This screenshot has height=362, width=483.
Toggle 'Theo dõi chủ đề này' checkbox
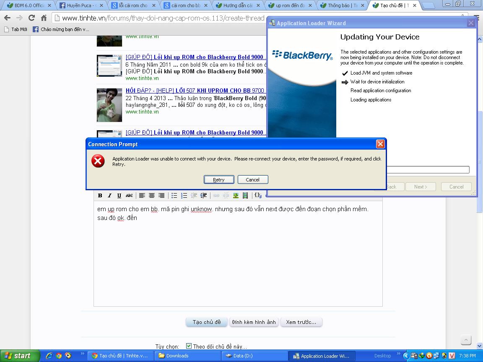pyautogui.click(x=189, y=346)
